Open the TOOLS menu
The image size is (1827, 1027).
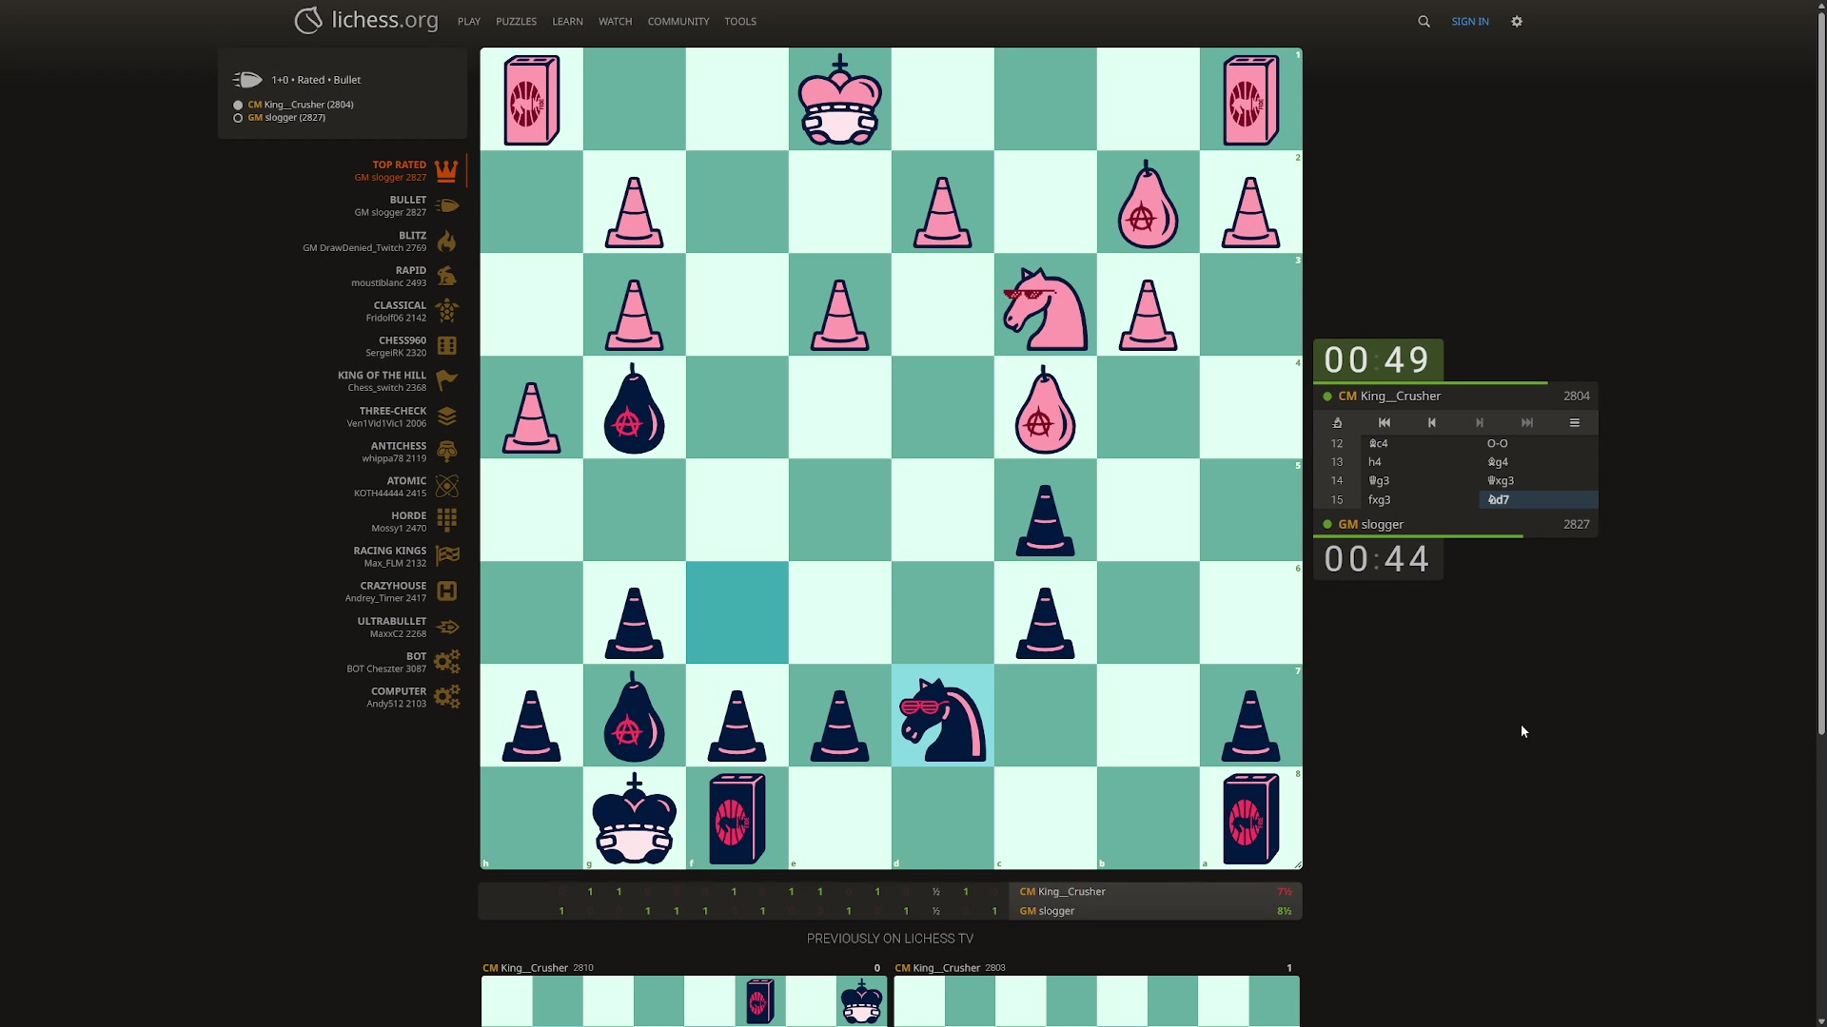coord(740,21)
